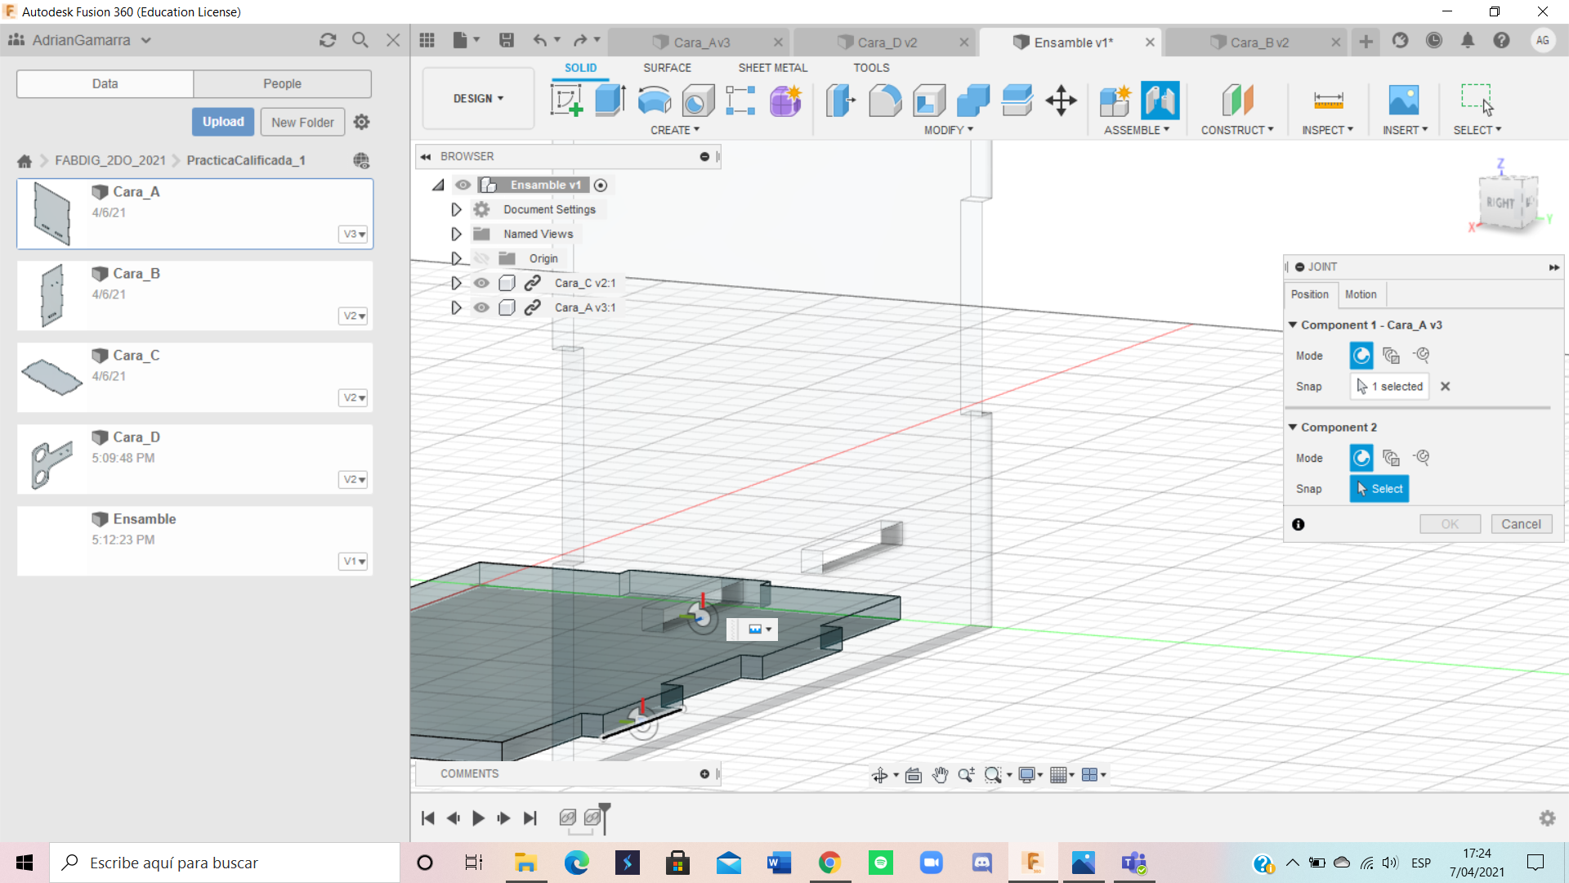Select the Create Sketch tool
Screen dimensions: 1569x883
[566, 101]
